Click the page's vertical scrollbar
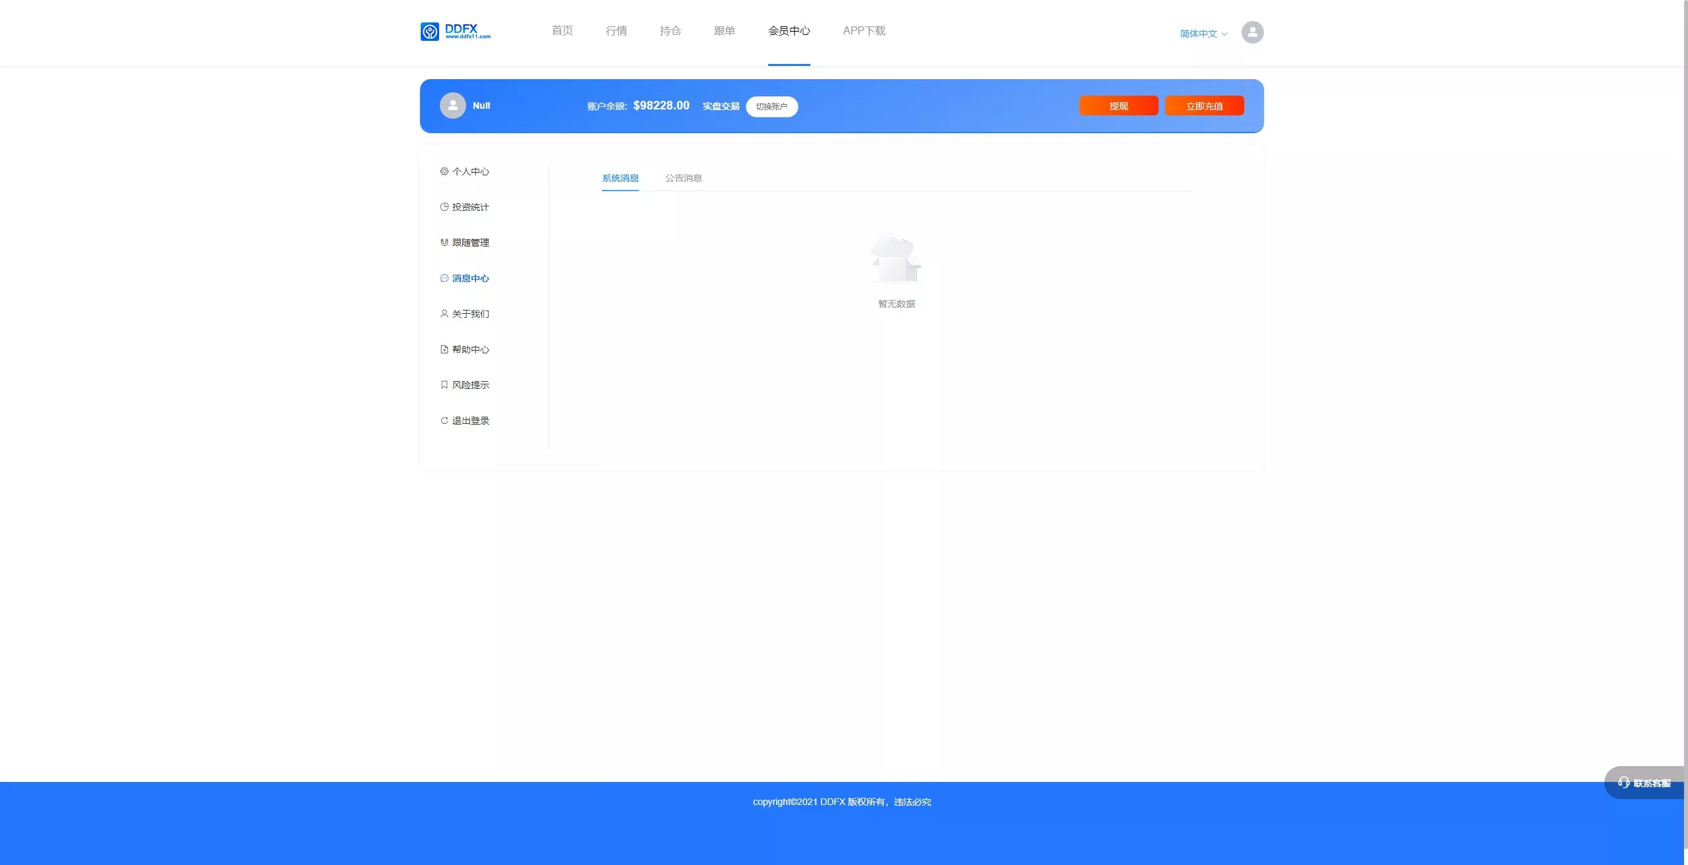1688x865 pixels. [1685, 396]
